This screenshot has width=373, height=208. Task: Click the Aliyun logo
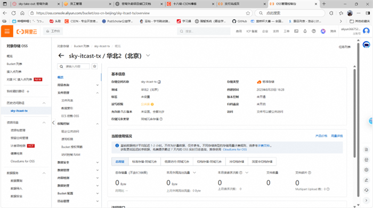pos(27,31)
